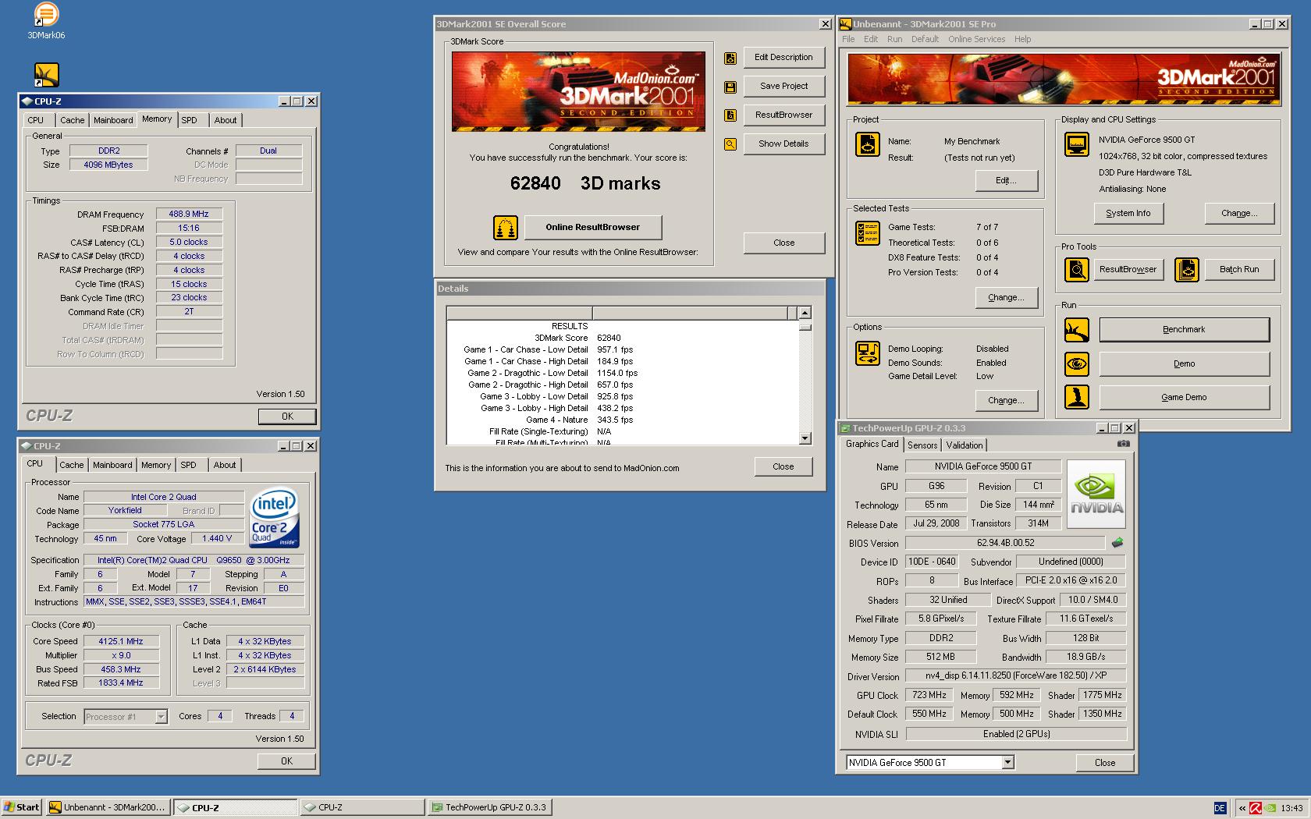Click the red antivirus tray icon

pyautogui.click(x=1256, y=808)
